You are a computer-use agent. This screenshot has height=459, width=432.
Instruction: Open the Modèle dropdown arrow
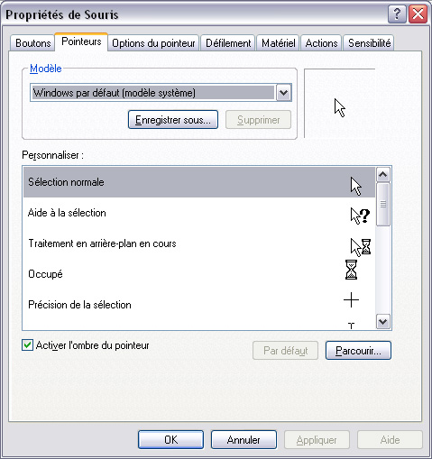[283, 93]
